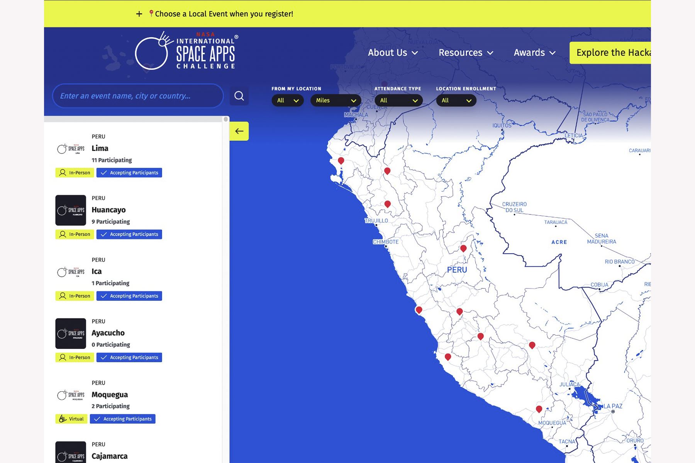
Task: Open the Cajamarca event title
Action: 110,456
